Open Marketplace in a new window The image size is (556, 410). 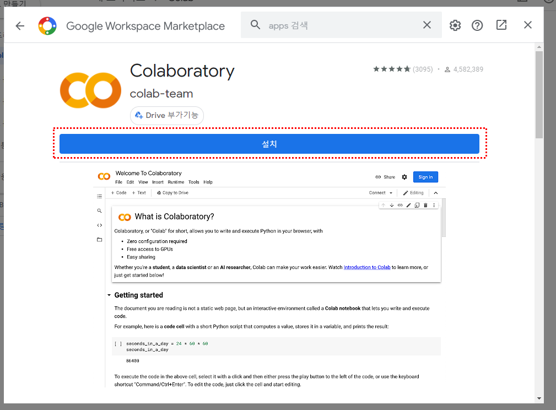[x=501, y=25]
